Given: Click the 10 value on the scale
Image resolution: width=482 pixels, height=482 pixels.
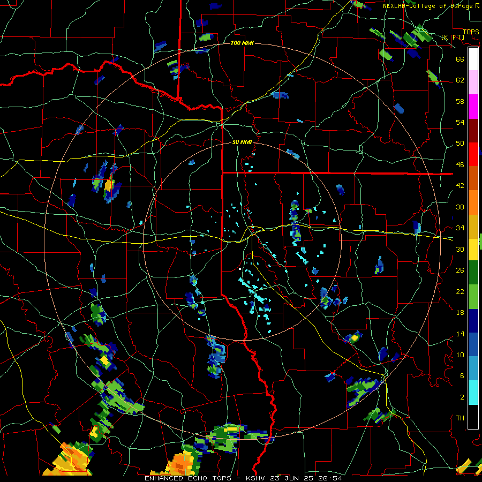Looking at the screenshot, I should click(460, 355).
